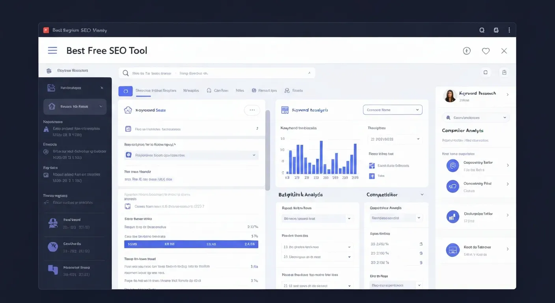This screenshot has width=555, height=303.
Task: Click the notification bell in the browser bar
Action: coord(495,30)
